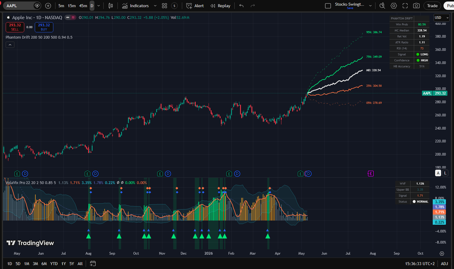Image resolution: width=454 pixels, height=269 pixels.
Task: Click the 3.35% cyan scale label
Action: tap(440, 202)
